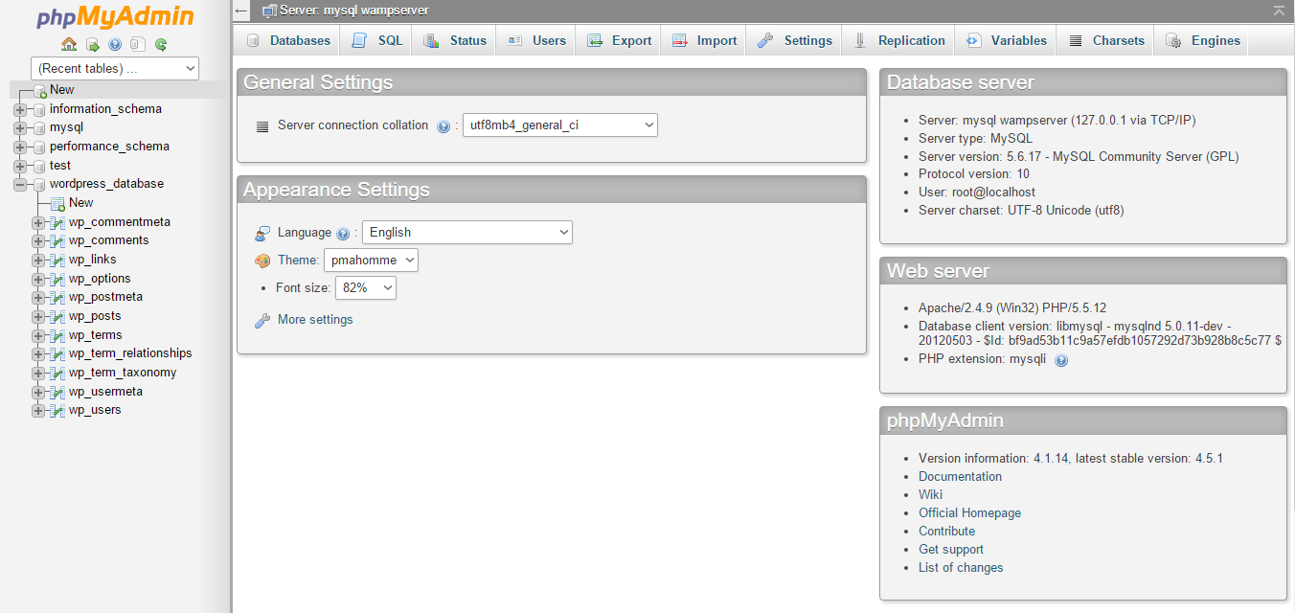This screenshot has width=1295, height=613.
Task: Click the More settings link
Action: (315, 320)
